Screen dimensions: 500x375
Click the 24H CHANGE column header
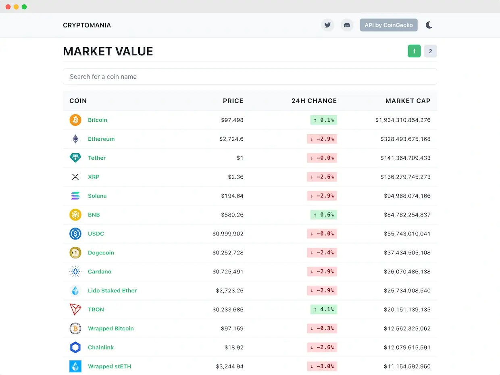coord(314,101)
